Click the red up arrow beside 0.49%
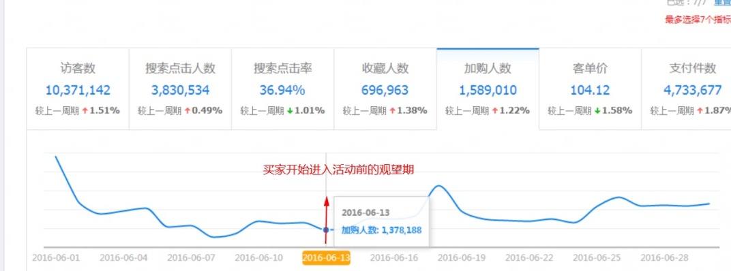Image resolution: width=731 pixels, height=271 pixels. point(188,111)
